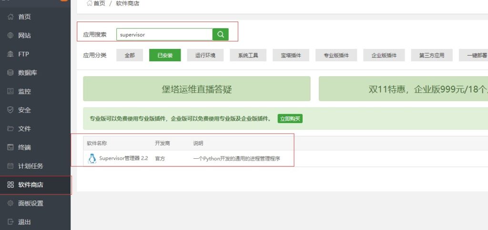Show 专业版插件 category
This screenshot has width=488, height=230.
336,55
